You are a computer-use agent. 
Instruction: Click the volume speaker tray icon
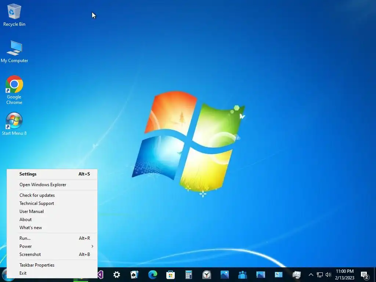328,275
